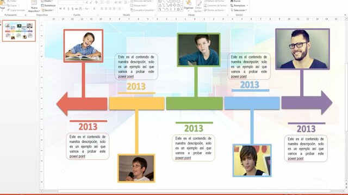Image resolution: width=348 pixels, height=195 pixels.
Task: Center the text alignment
Action: click(106, 9)
